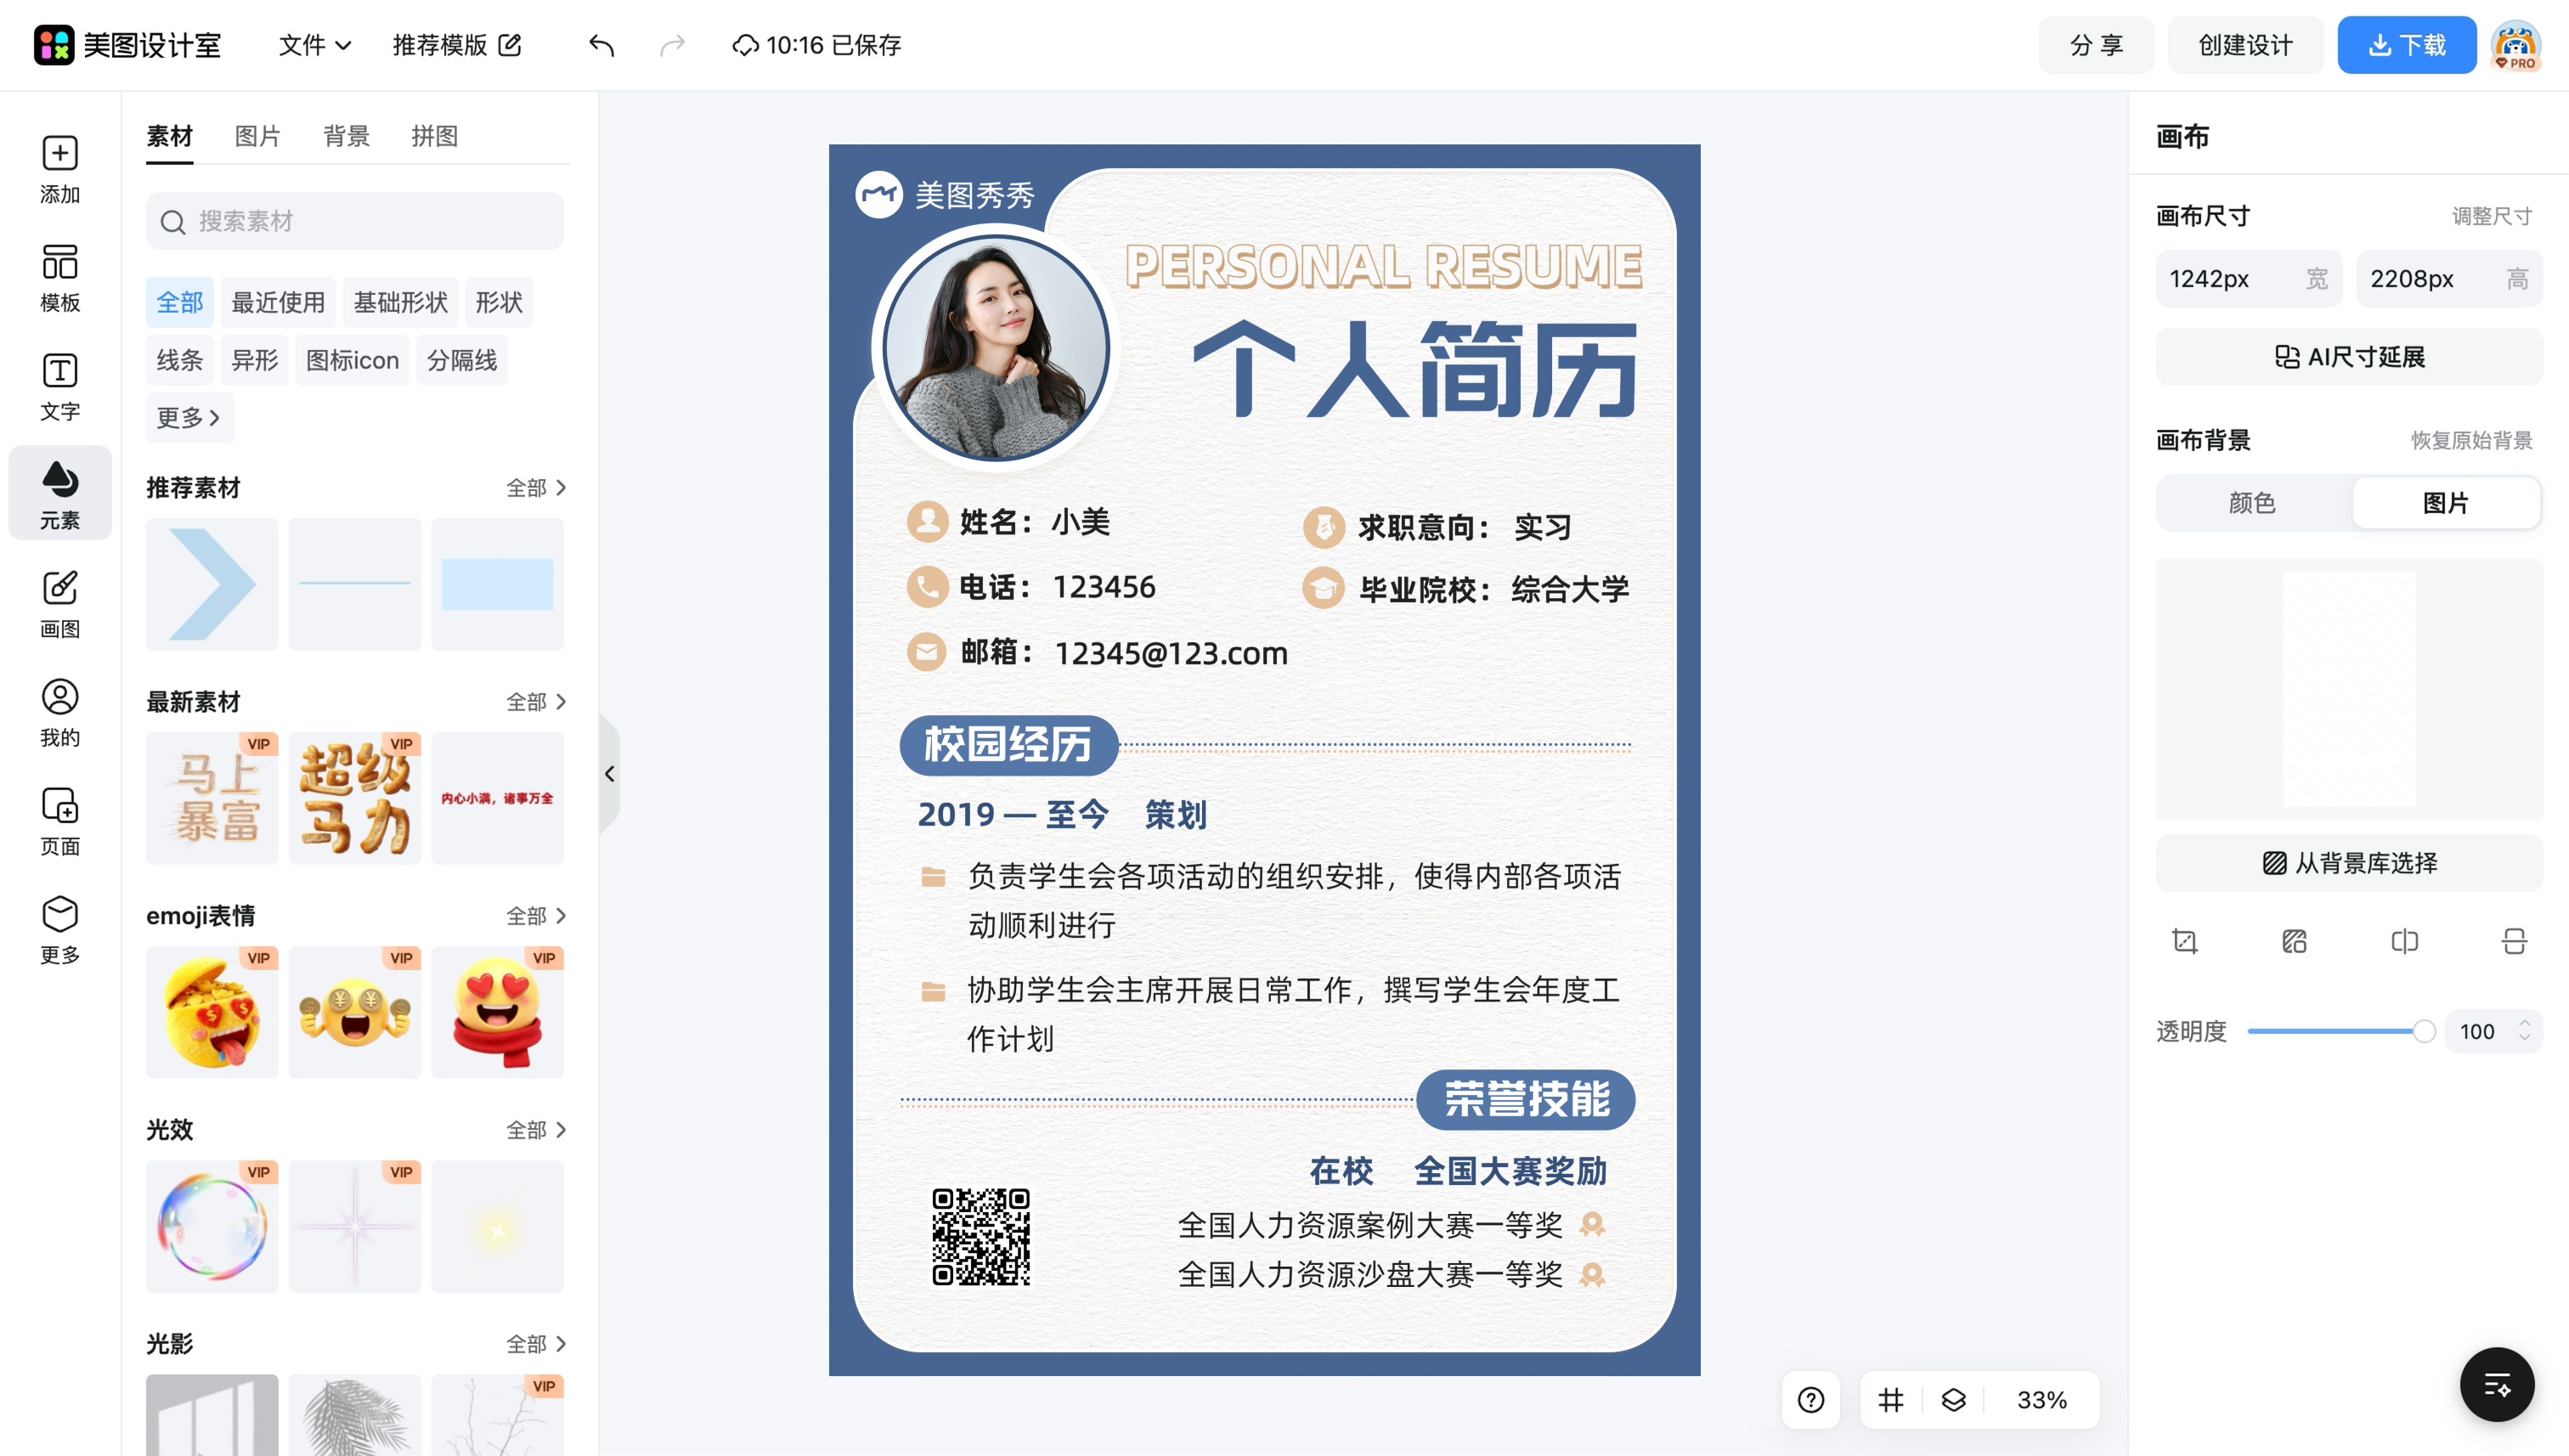This screenshot has width=2569, height=1456.
Task: Open the 更多 sidebar cube icon
Action: click(60, 930)
